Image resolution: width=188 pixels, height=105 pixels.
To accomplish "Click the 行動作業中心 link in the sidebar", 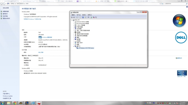I will pyautogui.click(x=6, y=94).
